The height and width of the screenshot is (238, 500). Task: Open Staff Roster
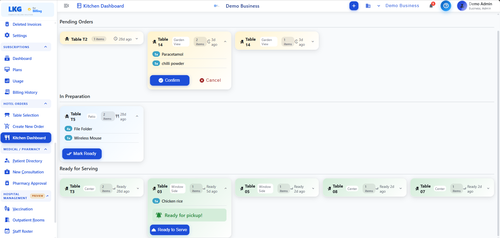[x=23, y=231]
